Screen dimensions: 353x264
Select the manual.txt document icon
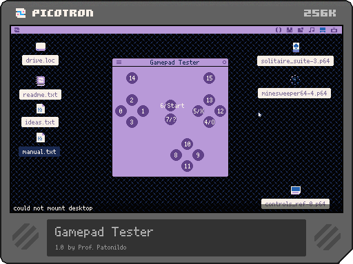pyautogui.click(x=41, y=137)
